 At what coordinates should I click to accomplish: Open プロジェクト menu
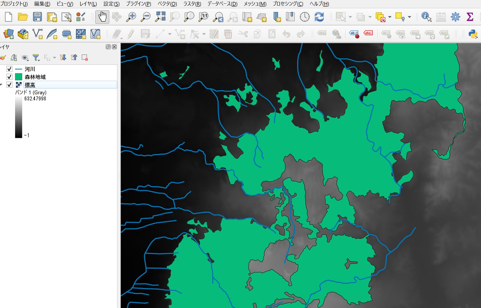click(14, 4)
